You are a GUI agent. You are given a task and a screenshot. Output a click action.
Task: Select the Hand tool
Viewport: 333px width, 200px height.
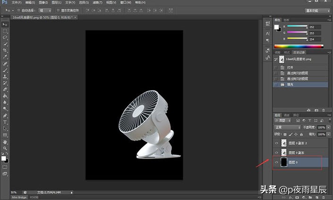coord(5,142)
